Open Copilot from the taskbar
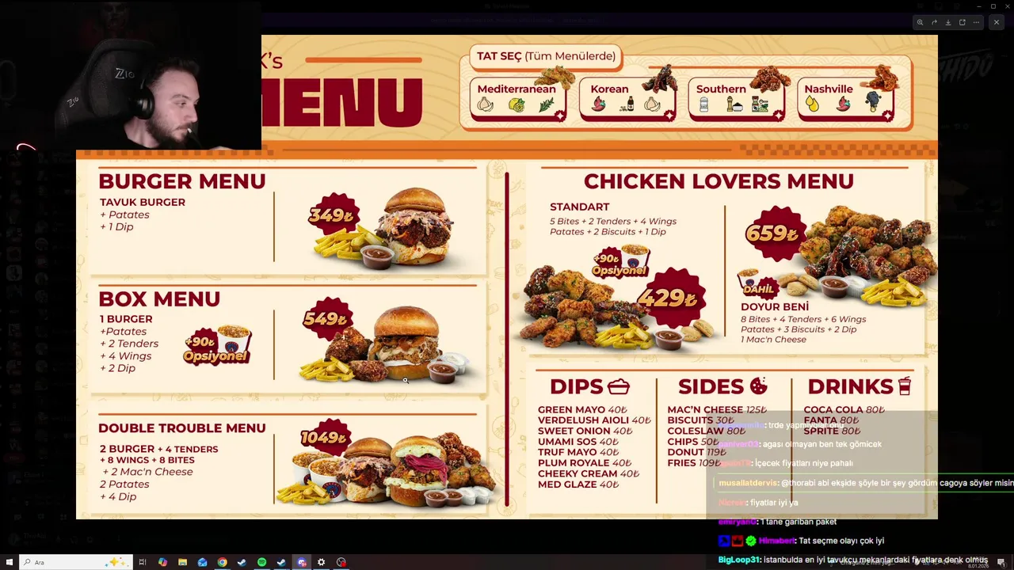This screenshot has width=1014, height=570. point(162,562)
